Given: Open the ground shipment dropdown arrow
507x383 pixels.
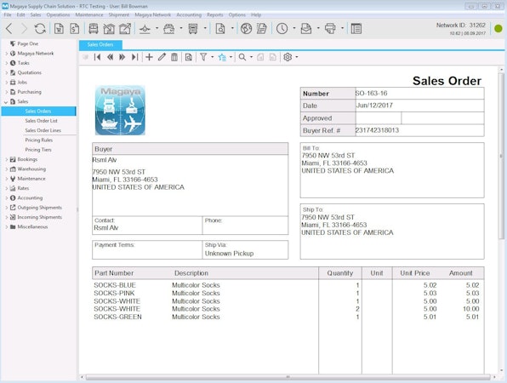Looking at the screenshot, I should [x=205, y=28].
